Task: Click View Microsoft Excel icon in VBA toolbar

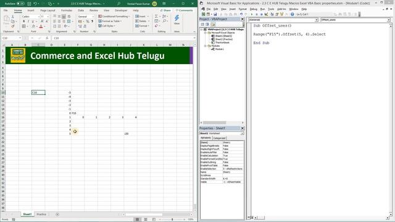Action: pos(203,14)
